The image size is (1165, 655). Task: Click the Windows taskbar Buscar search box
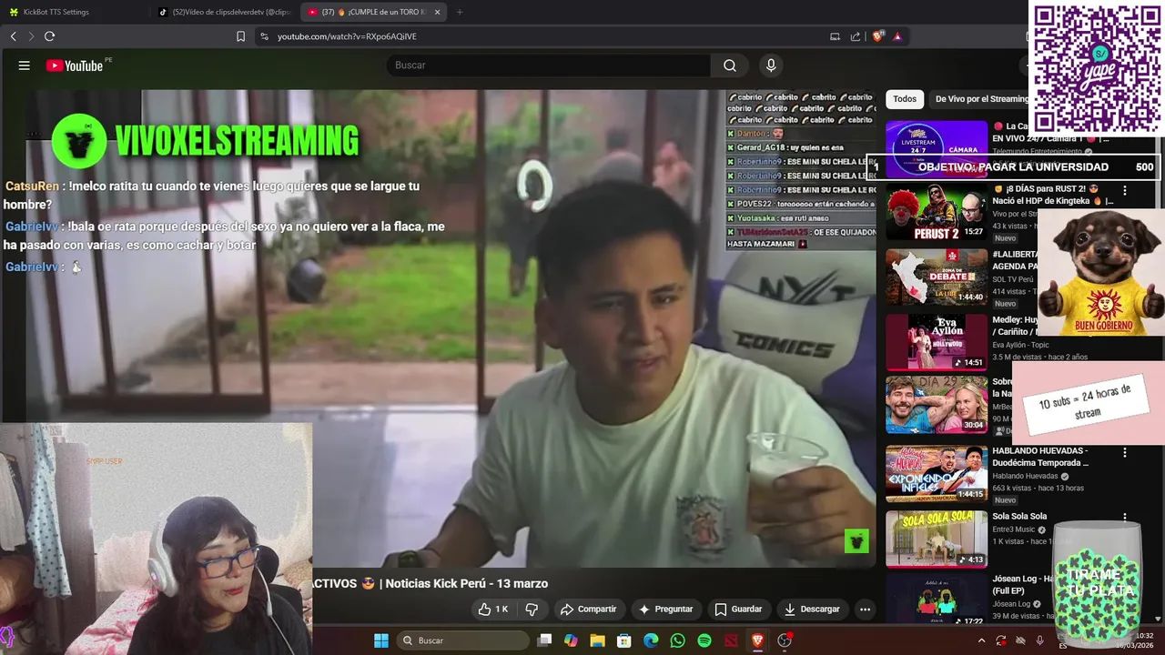(463, 640)
